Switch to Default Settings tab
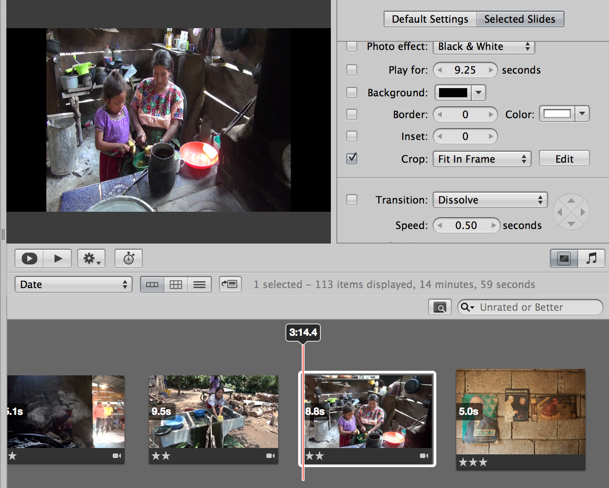This screenshot has width=609, height=488. pyautogui.click(x=430, y=19)
